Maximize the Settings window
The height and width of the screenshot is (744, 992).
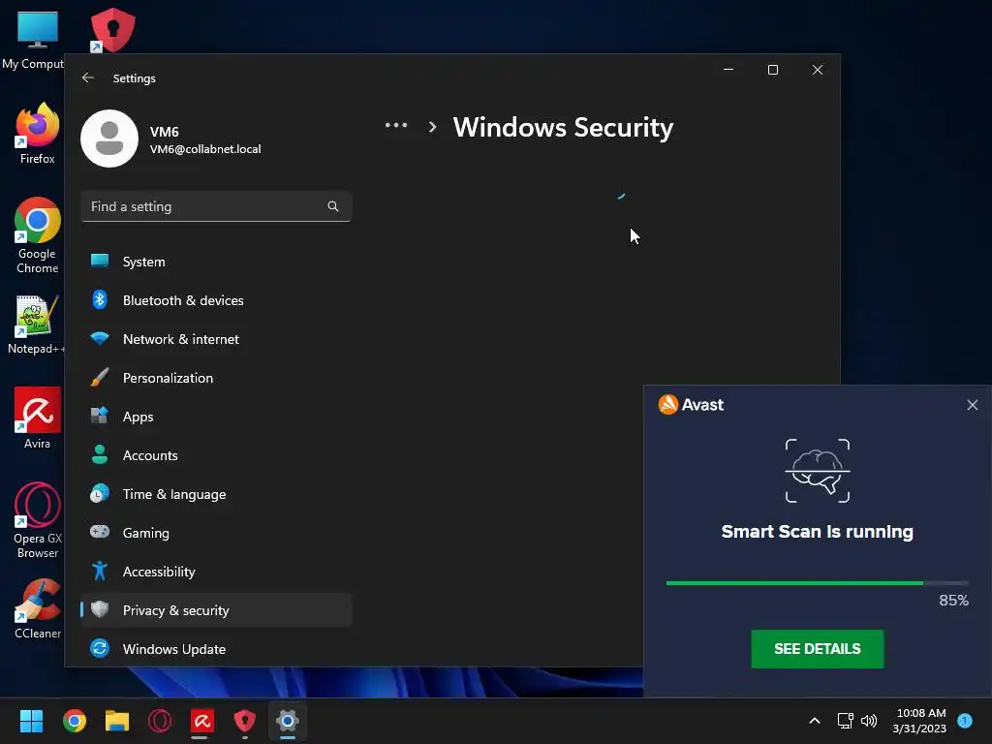(x=773, y=70)
